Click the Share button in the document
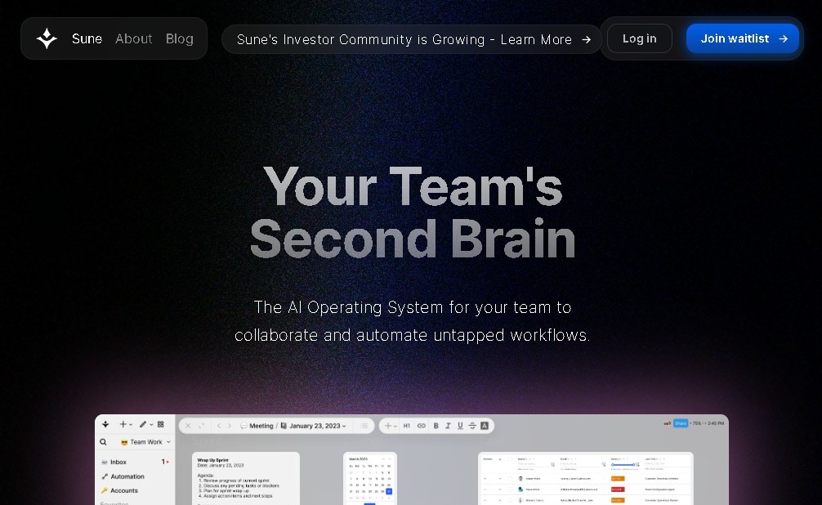822x505 pixels. coord(681,423)
